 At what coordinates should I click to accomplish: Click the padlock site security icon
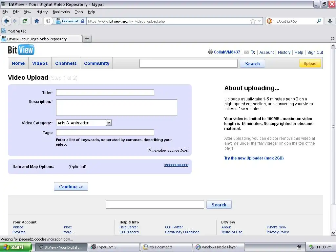tap(82, 21)
